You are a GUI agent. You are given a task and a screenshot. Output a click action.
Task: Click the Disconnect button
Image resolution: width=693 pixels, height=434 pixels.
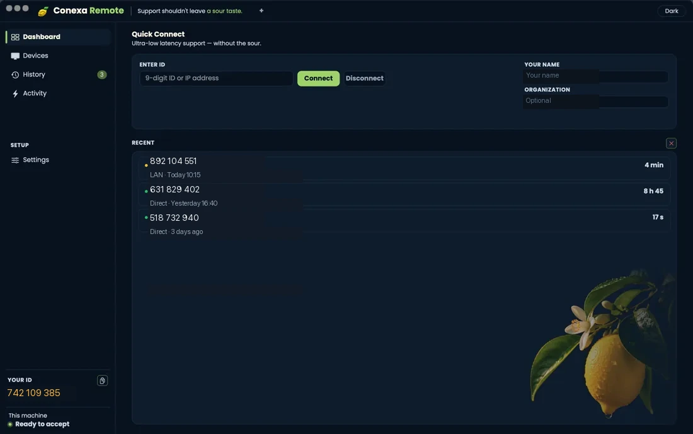point(365,78)
